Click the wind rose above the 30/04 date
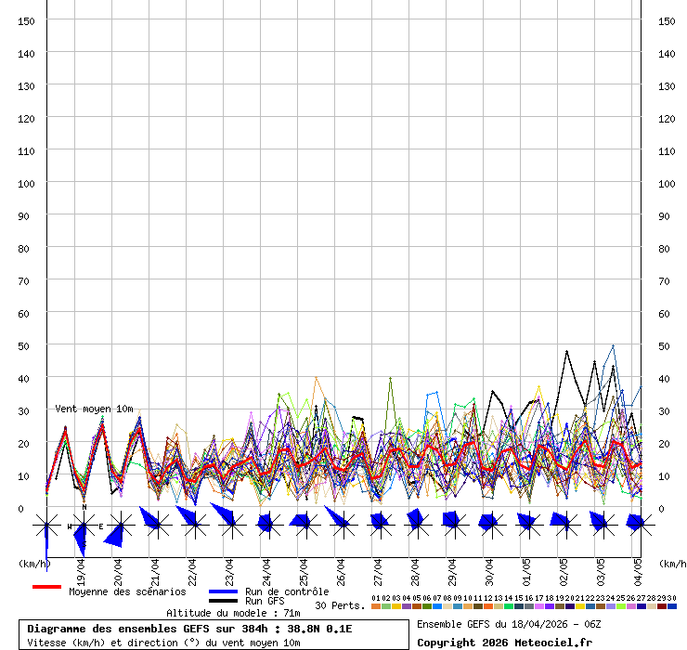 (x=489, y=525)
